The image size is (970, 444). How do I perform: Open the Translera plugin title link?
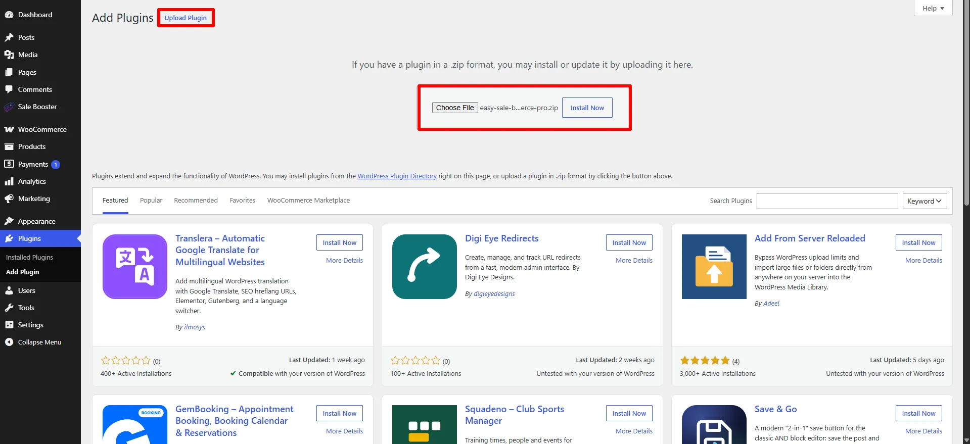tap(220, 250)
